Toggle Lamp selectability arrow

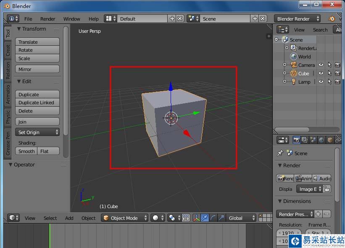[x=329, y=82]
